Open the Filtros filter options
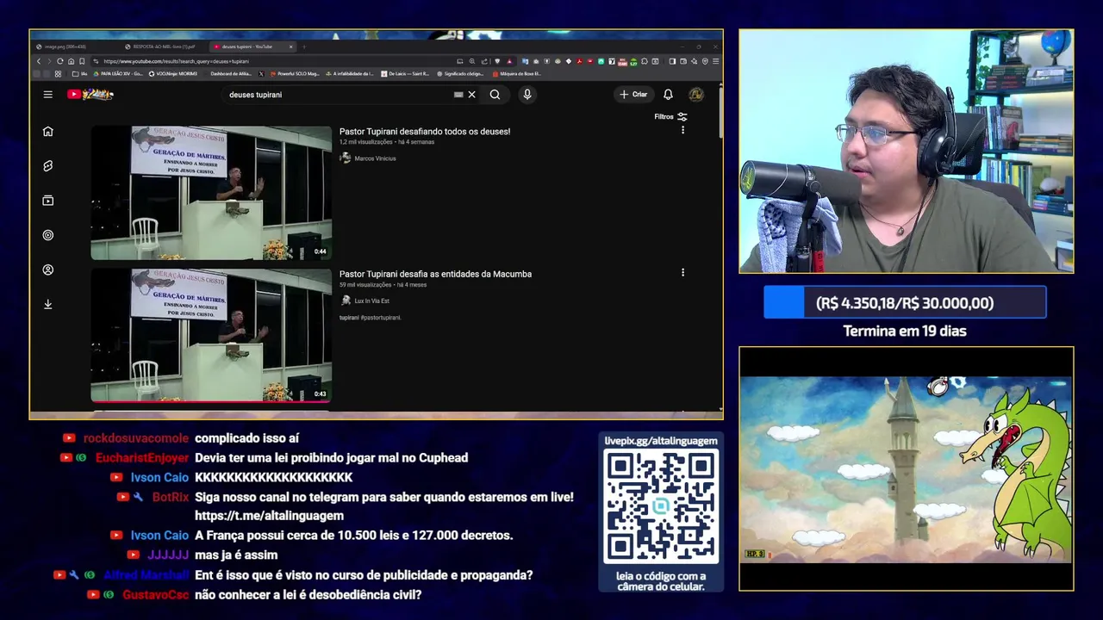This screenshot has width=1103, height=620. [670, 117]
